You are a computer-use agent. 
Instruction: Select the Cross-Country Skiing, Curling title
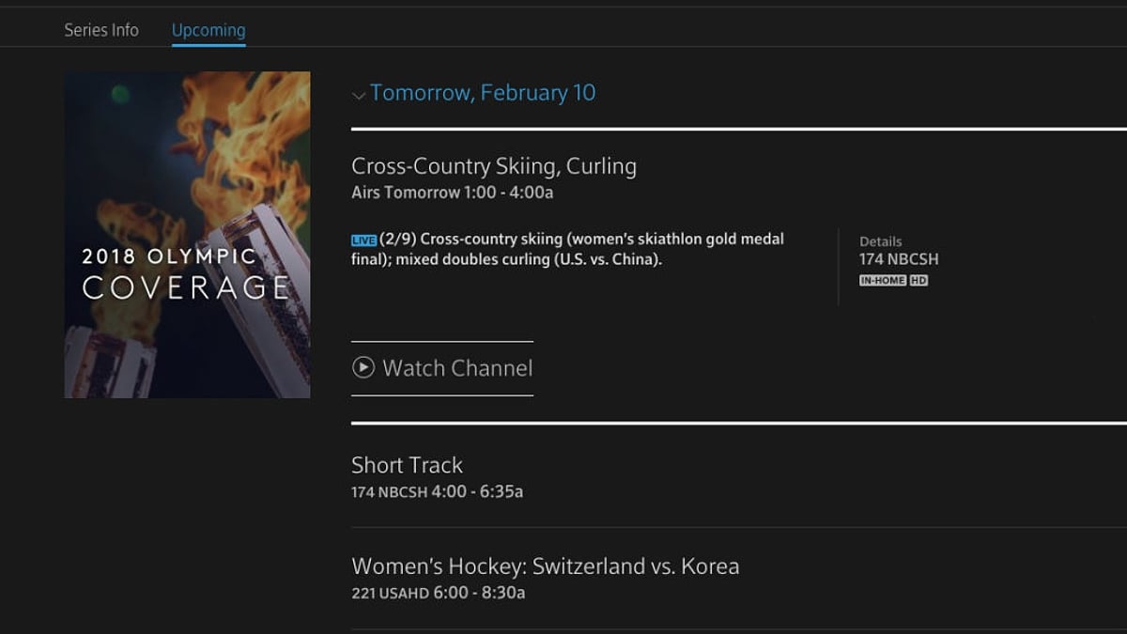494,166
